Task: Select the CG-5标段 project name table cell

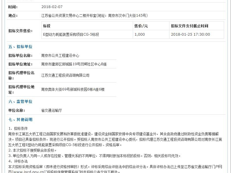Action: click(71, 34)
